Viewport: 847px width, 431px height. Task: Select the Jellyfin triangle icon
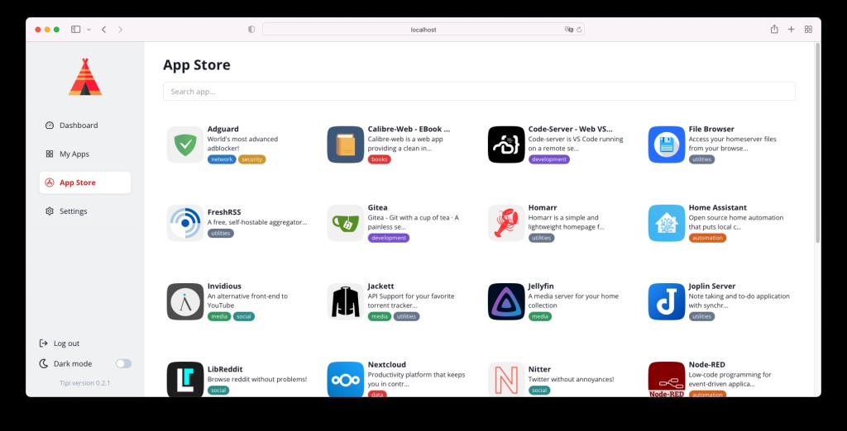[x=506, y=301]
